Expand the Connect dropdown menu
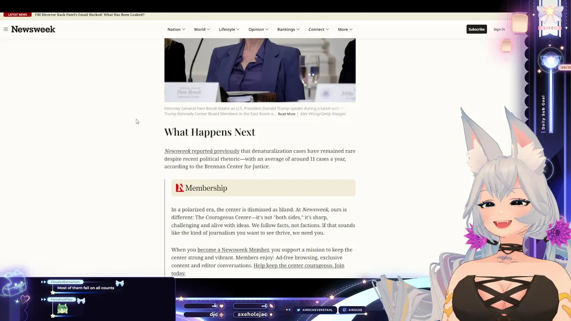The width and height of the screenshot is (571, 321). (319, 29)
